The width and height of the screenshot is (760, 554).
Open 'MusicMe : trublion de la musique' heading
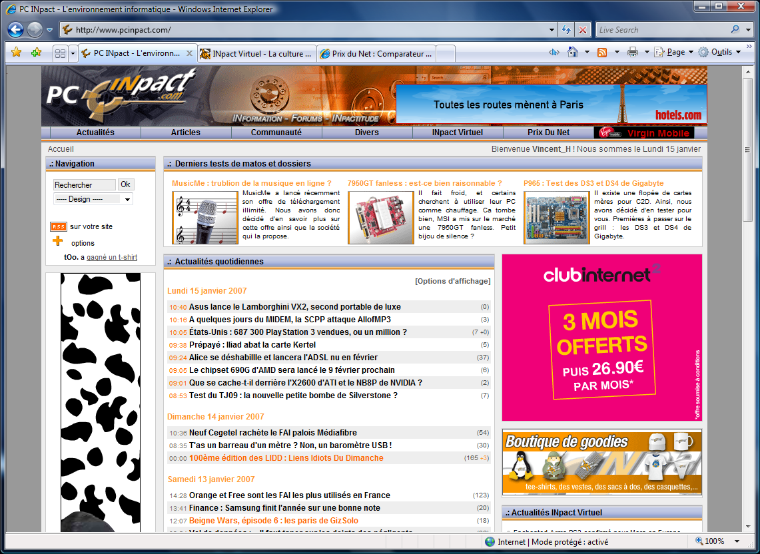[252, 183]
